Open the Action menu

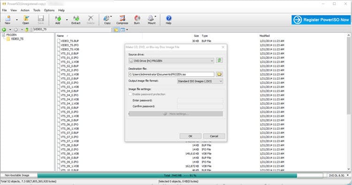coord(25,10)
